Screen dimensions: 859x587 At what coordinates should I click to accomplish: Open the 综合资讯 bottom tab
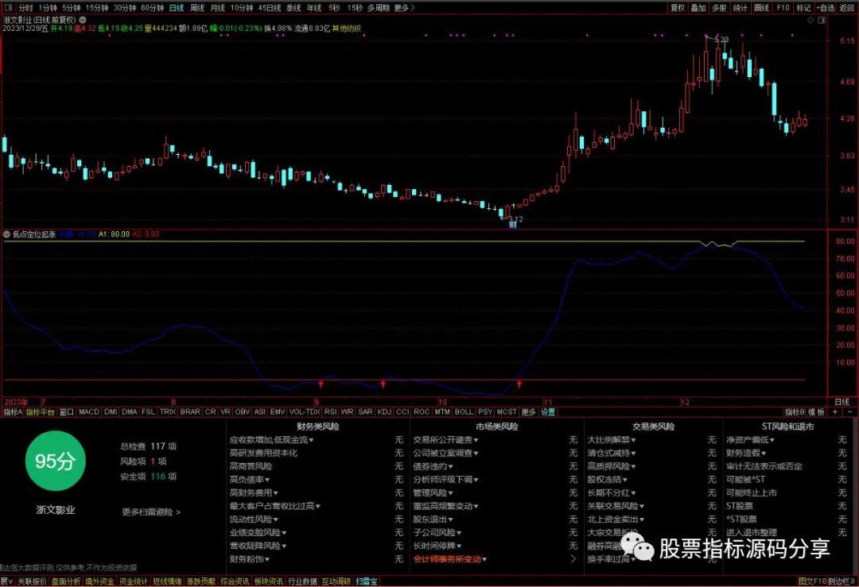(235, 581)
